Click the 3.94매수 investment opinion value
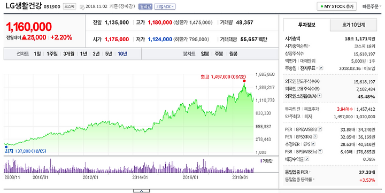 [x=345, y=109]
